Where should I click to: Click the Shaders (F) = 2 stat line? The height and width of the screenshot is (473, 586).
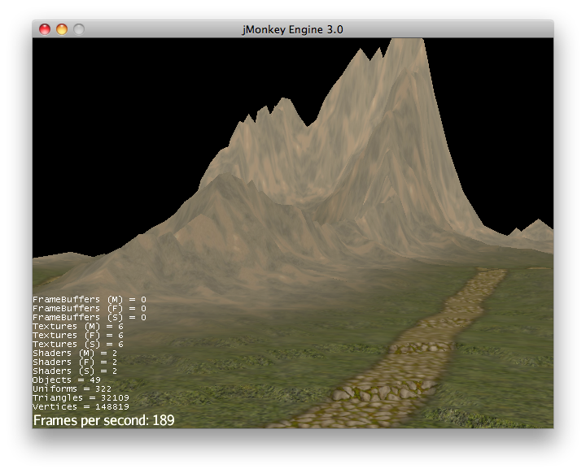tap(75, 362)
